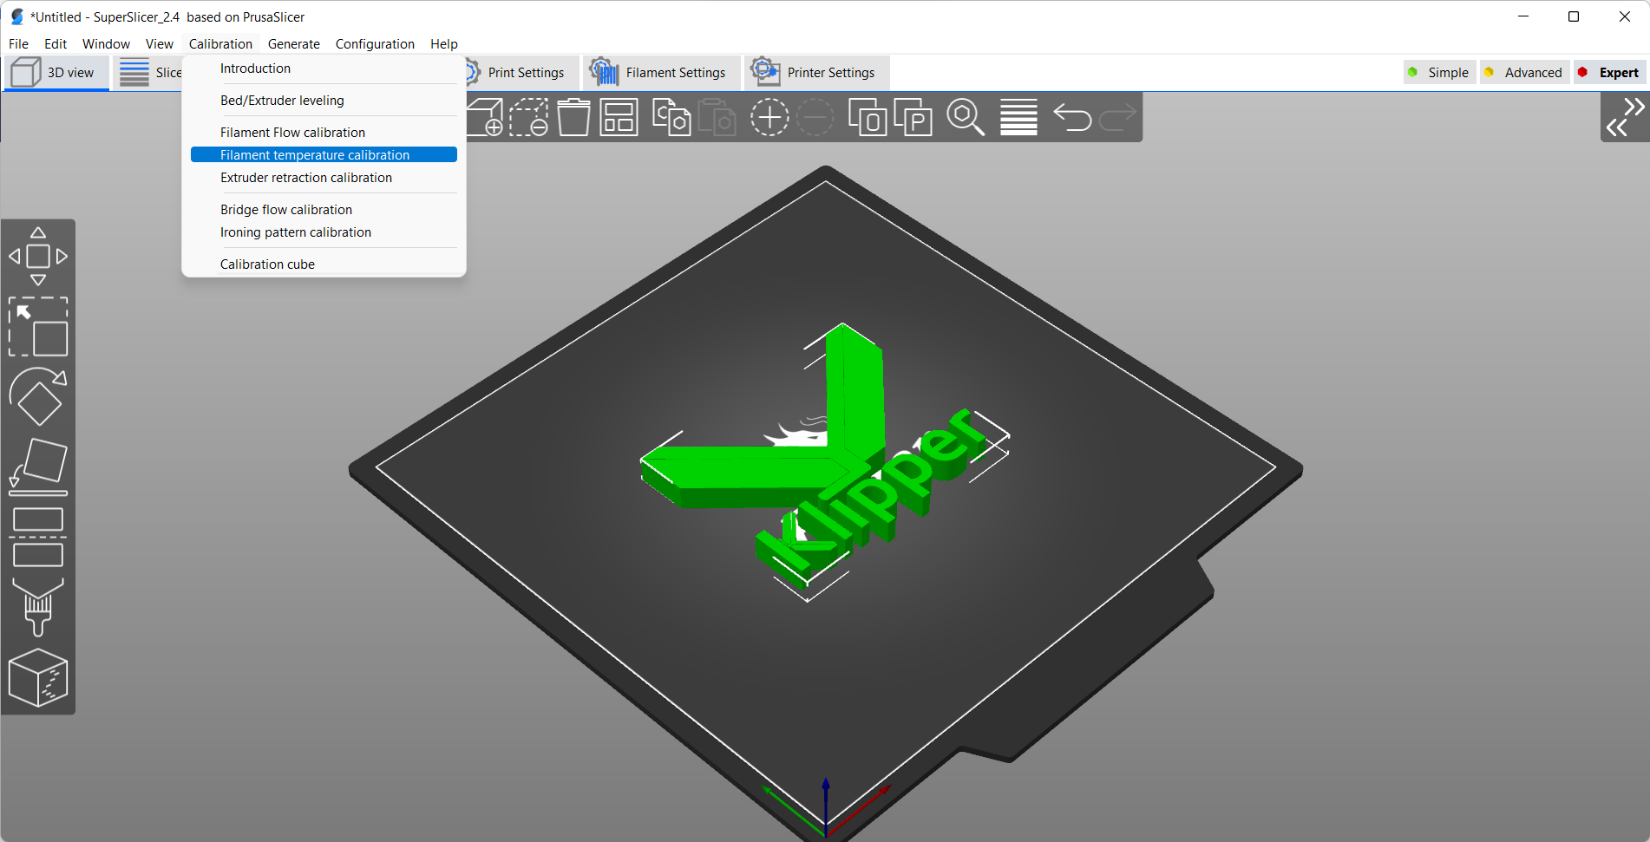The height and width of the screenshot is (842, 1650).
Task: Choose Filament Flow calibration
Action: 324,133
